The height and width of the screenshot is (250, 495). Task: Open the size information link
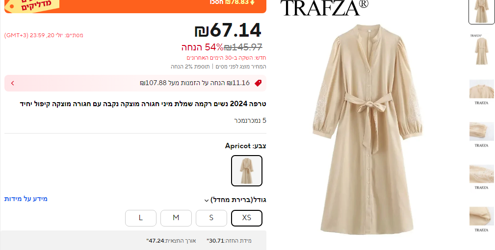pos(26,199)
